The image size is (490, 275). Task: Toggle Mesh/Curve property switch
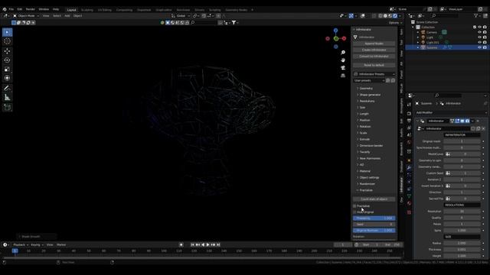pyautogui.click(x=448, y=154)
